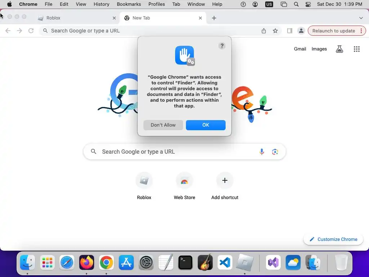Image resolution: width=369 pixels, height=277 pixels.
Task: Open the Gmail link
Action: (300, 49)
